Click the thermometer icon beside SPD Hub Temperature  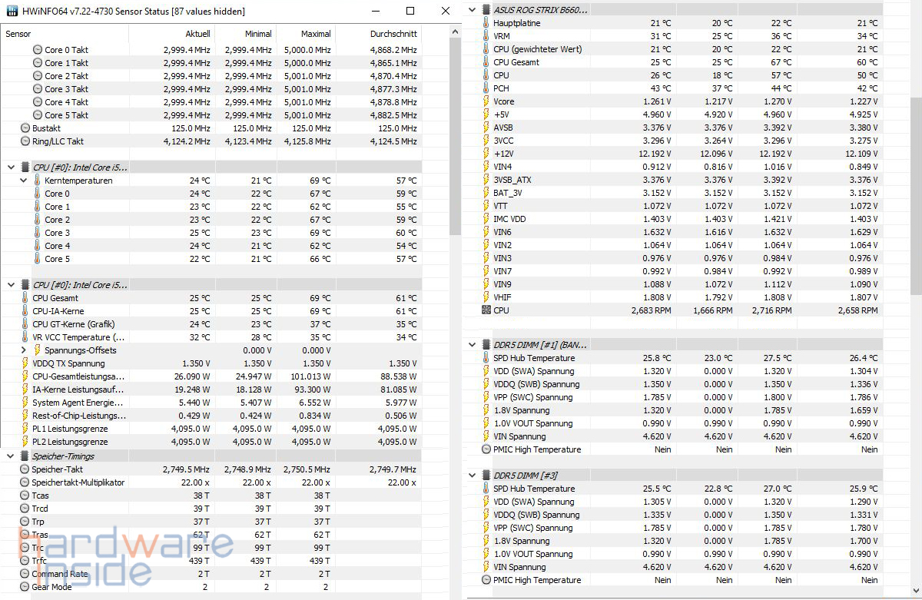[486, 358]
